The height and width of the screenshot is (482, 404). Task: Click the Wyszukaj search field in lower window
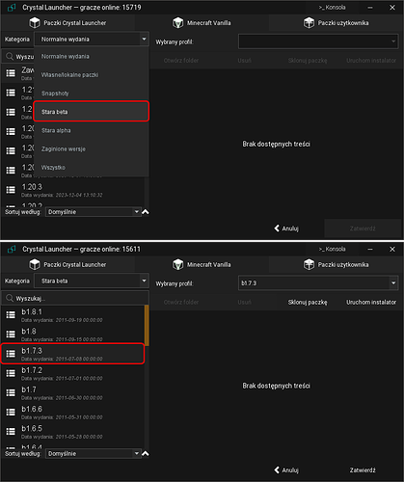(75, 299)
